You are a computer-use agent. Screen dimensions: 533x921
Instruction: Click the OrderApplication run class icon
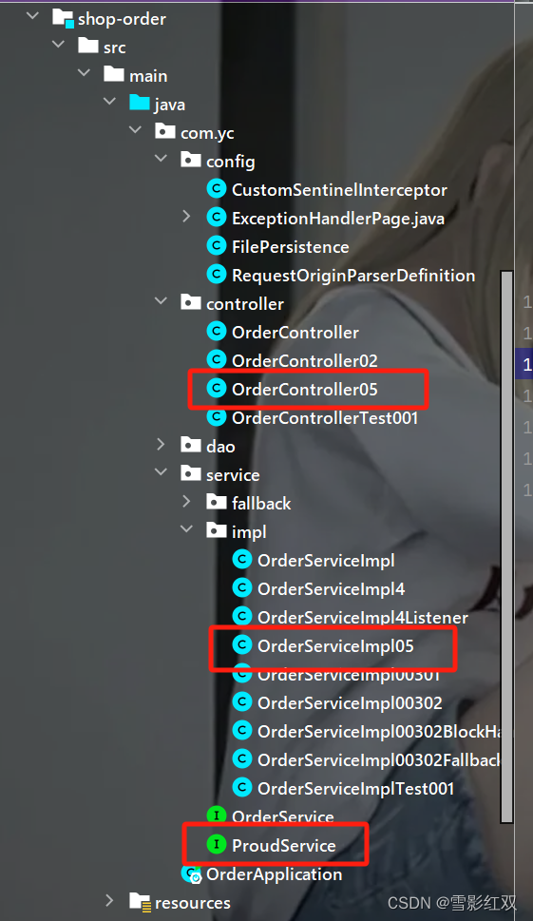tap(191, 873)
